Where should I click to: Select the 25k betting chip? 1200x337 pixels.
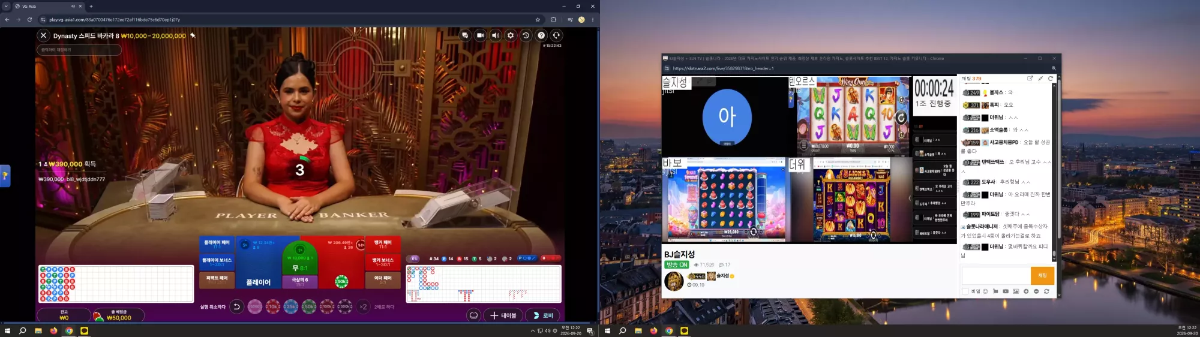pos(291,306)
